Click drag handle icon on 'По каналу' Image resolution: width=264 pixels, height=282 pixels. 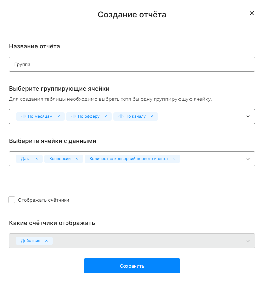[x=121, y=116]
